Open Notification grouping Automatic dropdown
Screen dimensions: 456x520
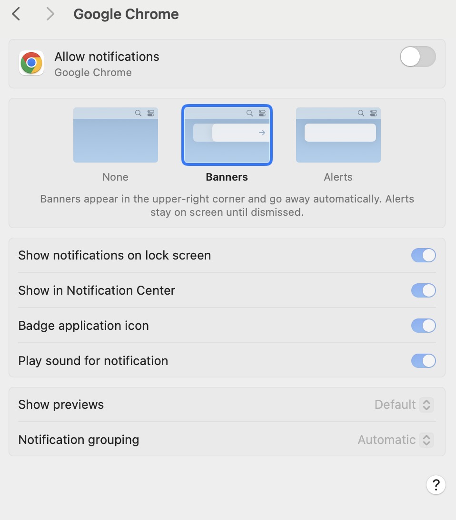tap(396, 440)
